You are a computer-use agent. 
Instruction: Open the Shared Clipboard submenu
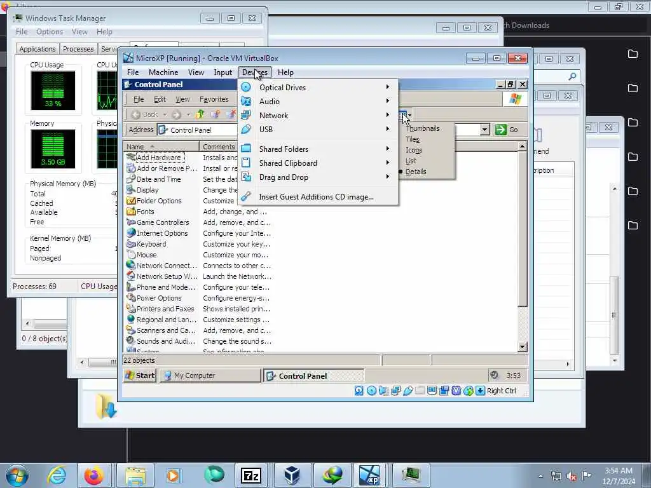pyautogui.click(x=318, y=163)
